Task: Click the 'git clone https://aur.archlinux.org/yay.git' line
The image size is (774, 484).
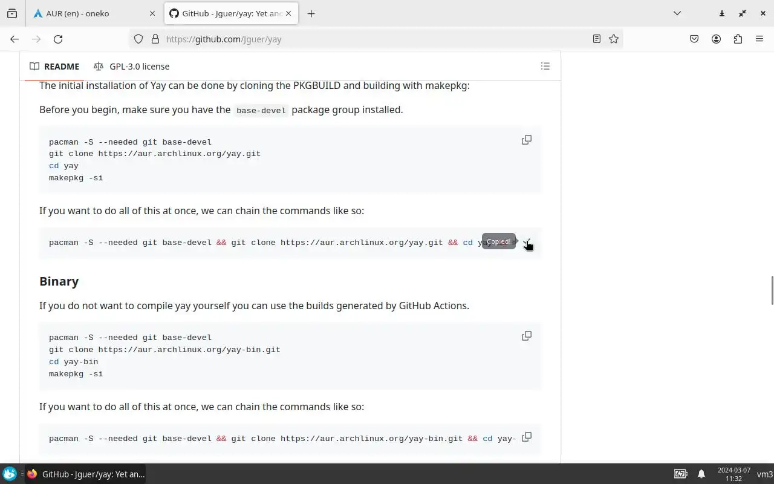Action: [155, 154]
